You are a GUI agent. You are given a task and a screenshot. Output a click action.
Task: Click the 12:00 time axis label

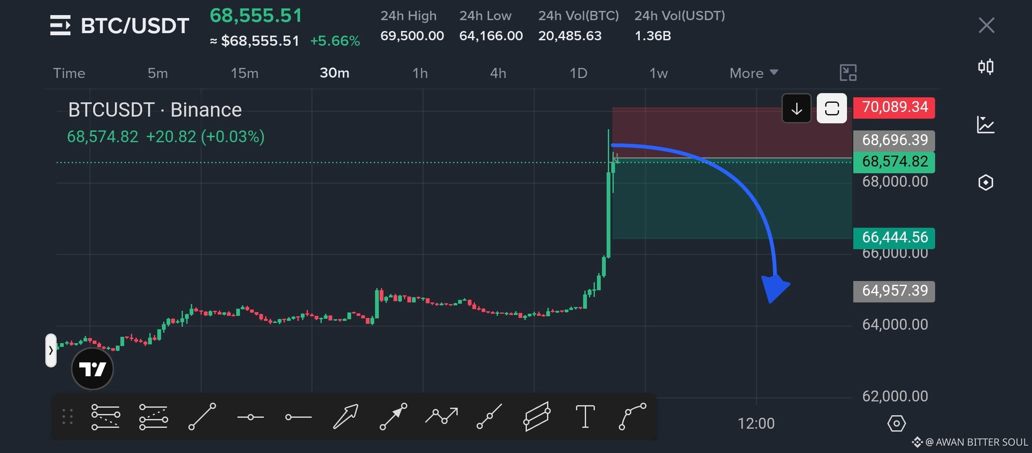tap(756, 424)
